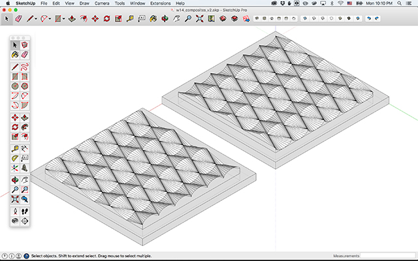418x261 pixels.
Task: Open the Extensions menu
Action: pyautogui.click(x=160, y=3)
